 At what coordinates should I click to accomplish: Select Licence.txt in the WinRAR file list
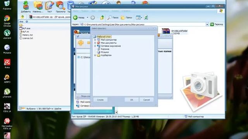[26, 38]
